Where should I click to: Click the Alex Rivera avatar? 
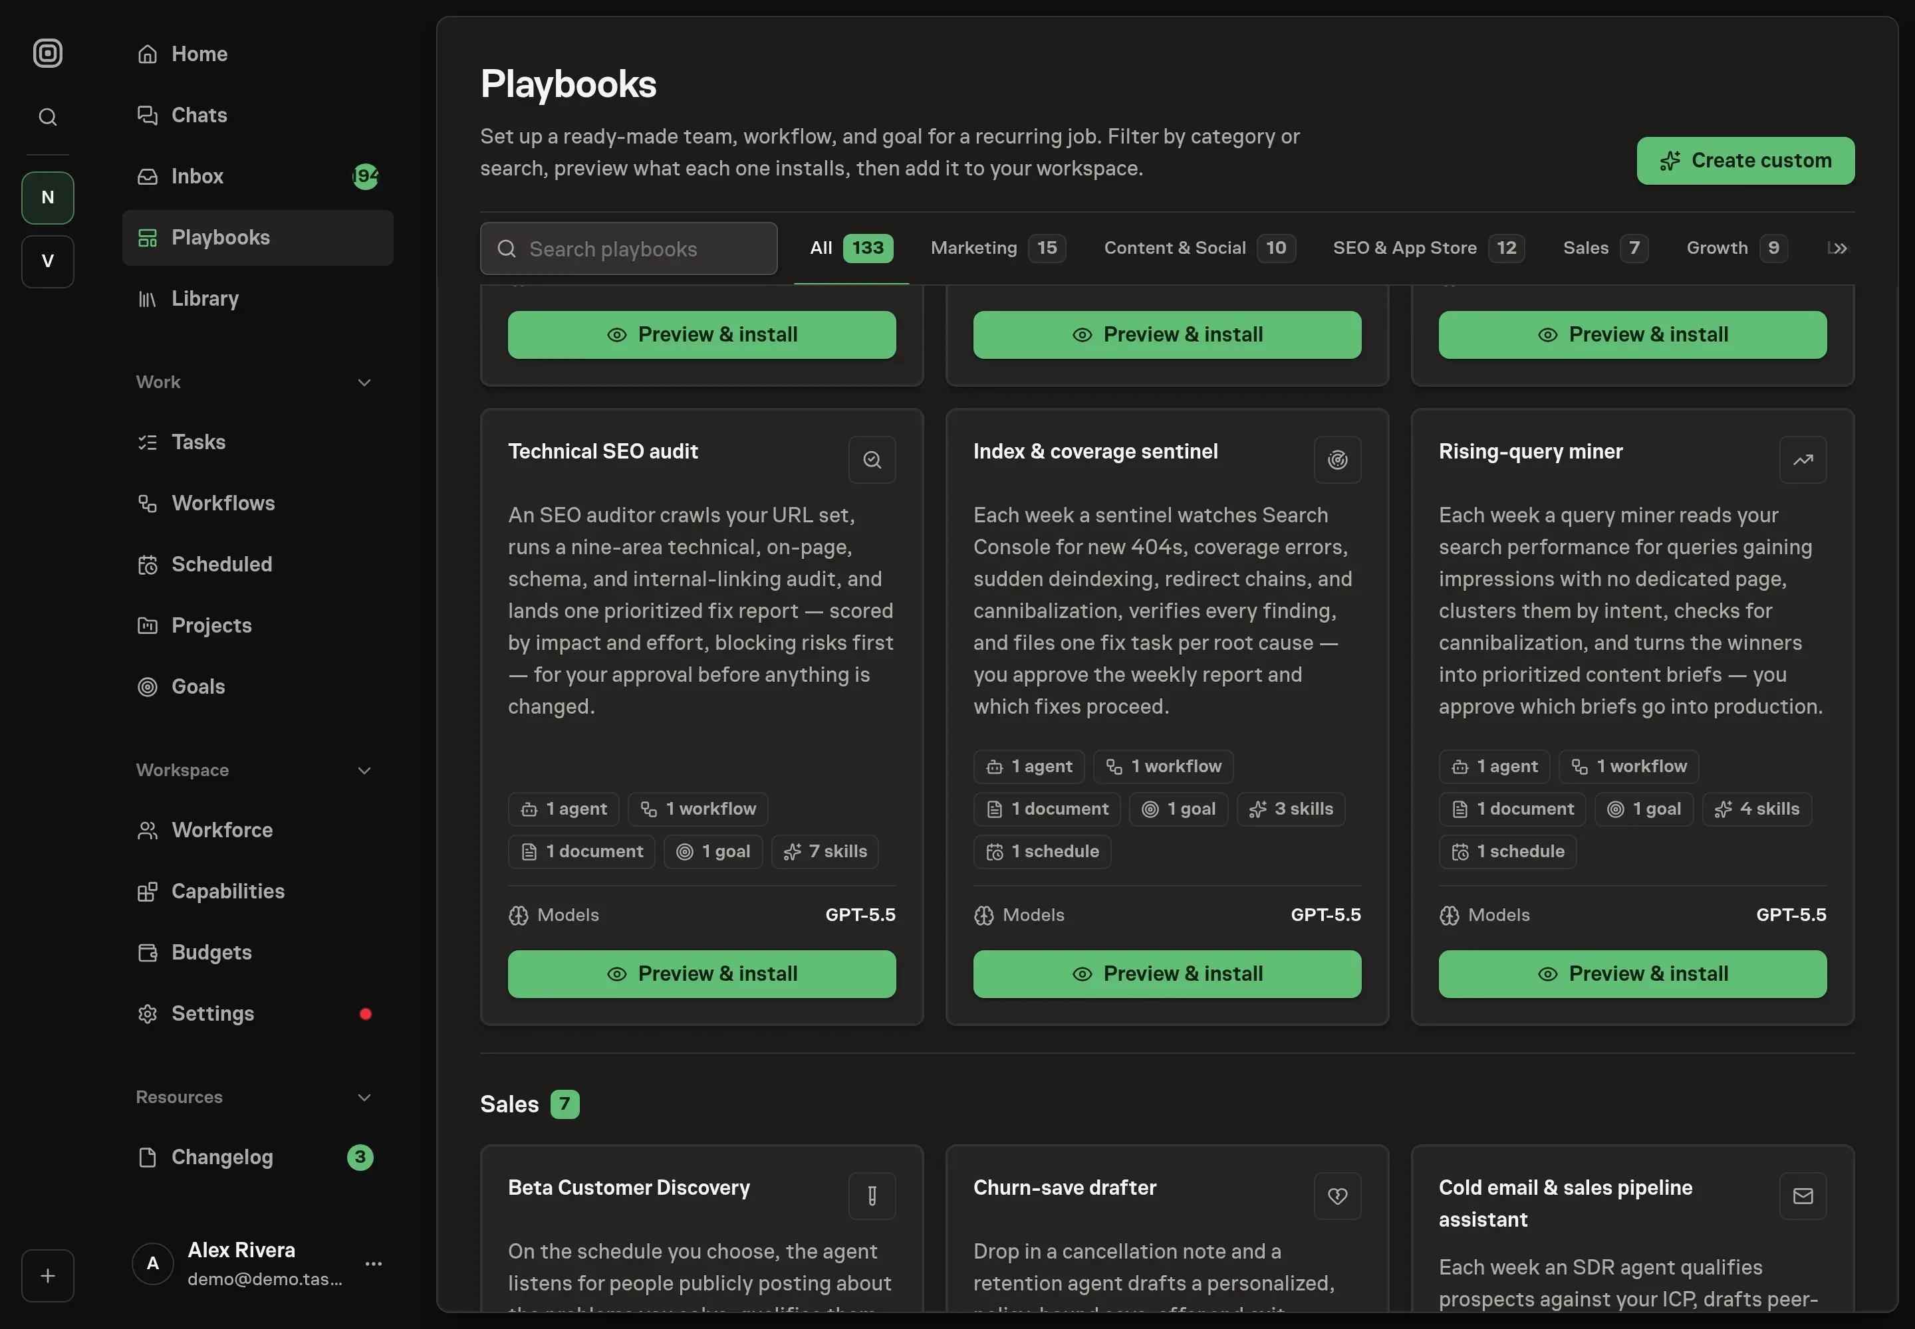pos(152,1263)
